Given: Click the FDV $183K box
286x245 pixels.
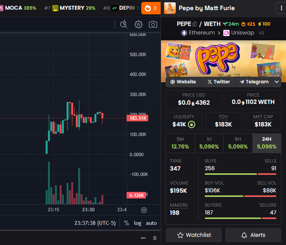Looking at the screenshot, I should [223, 121].
